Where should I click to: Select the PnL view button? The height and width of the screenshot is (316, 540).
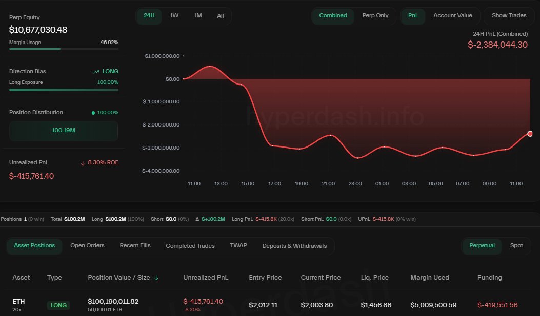pyautogui.click(x=413, y=16)
